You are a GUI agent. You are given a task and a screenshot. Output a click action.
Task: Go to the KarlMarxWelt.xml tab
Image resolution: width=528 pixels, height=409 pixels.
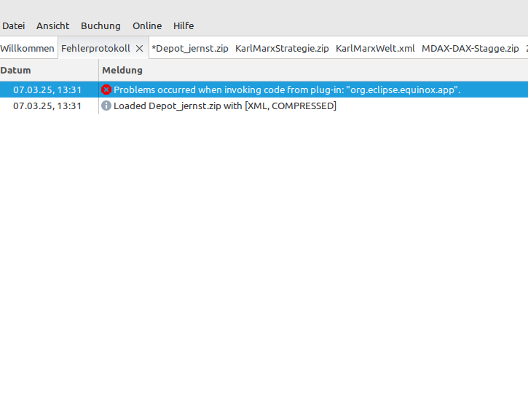click(375, 49)
